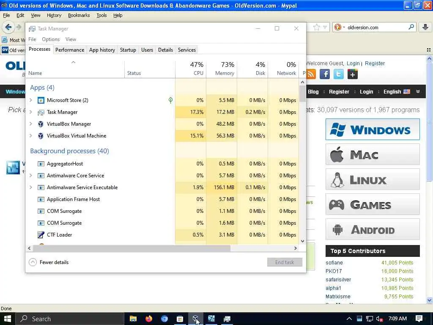433x325 pixels.
Task: Expand the Antimalware Service Executable row
Action: point(31,187)
